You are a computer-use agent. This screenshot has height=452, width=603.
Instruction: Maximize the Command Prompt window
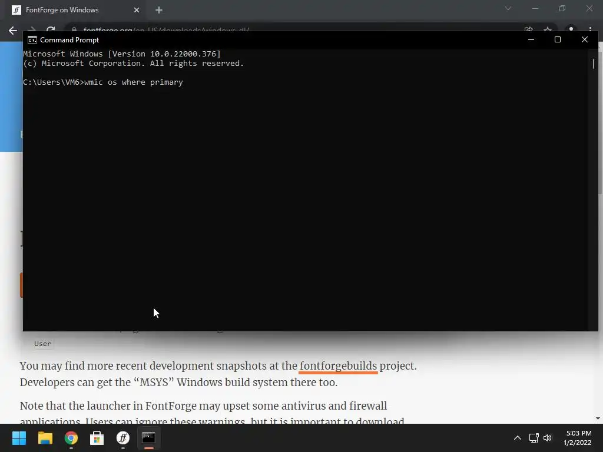pyautogui.click(x=558, y=39)
